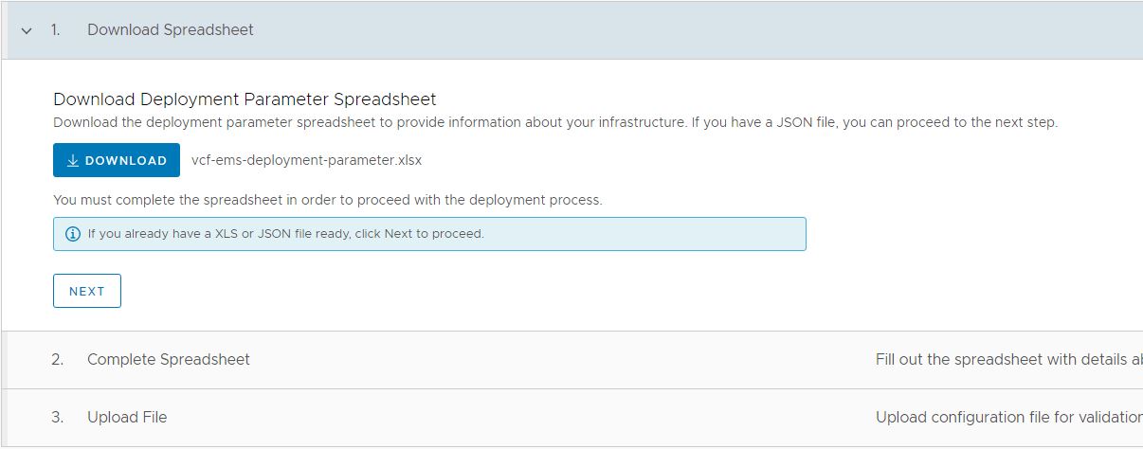Image resolution: width=1143 pixels, height=449 pixels.
Task: Click the XLS or JSON info banner text
Action: 285,234
